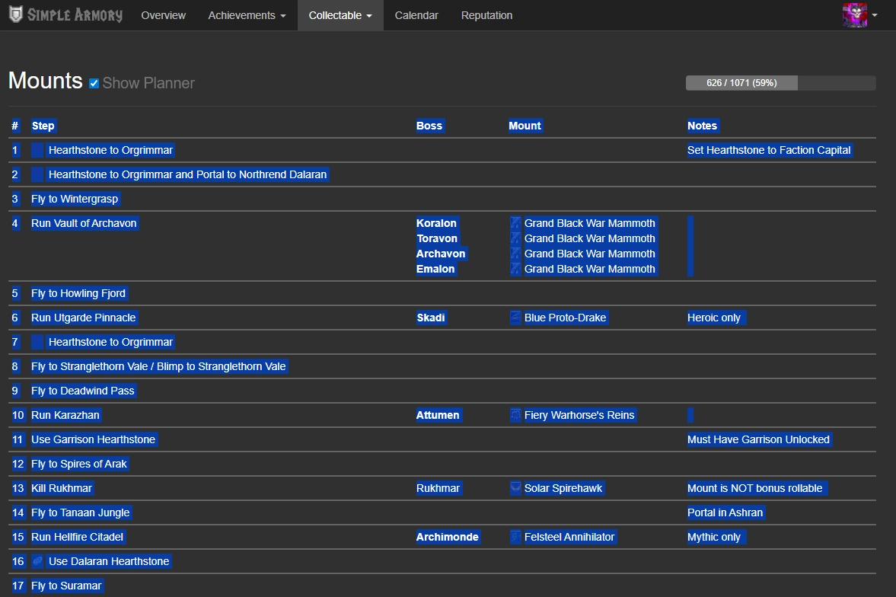Open the Calendar page
Image resolution: width=896 pixels, height=597 pixels.
pos(416,15)
